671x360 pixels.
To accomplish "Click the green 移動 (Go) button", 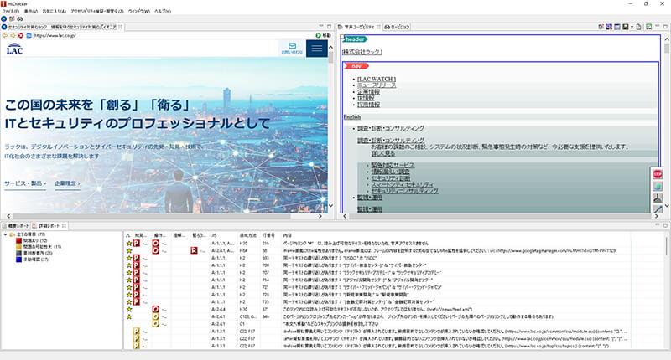I will [324, 35].
